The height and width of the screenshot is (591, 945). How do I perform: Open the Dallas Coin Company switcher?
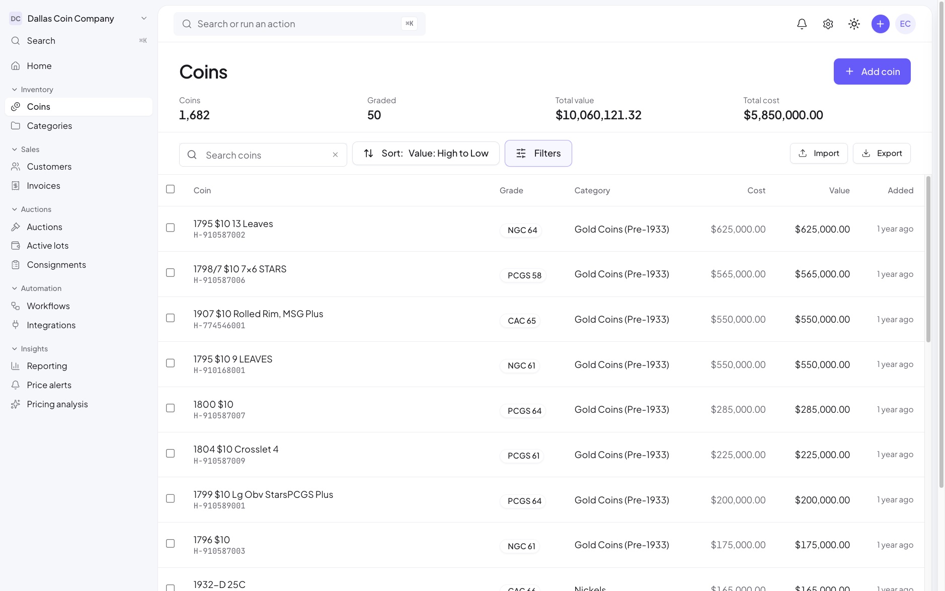point(79,19)
